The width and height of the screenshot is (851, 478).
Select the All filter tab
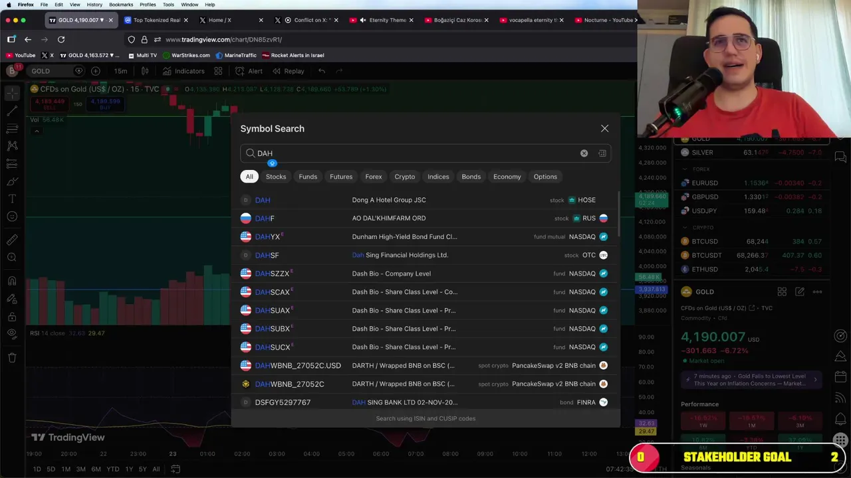249,177
